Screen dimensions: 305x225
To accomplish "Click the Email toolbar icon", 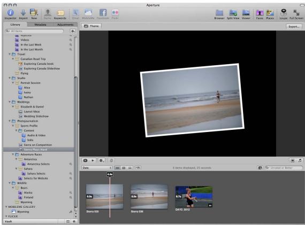I will pos(75,13).
